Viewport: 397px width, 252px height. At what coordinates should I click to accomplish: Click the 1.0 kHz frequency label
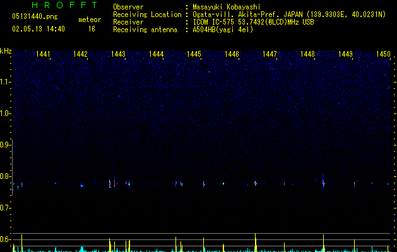coord(5,113)
